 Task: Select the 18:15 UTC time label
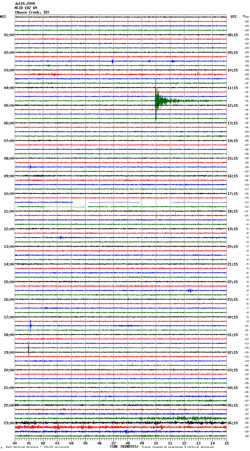point(233,211)
